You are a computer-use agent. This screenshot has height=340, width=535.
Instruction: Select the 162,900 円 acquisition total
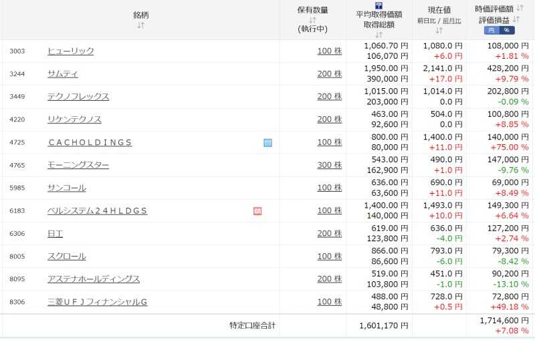[x=387, y=170]
